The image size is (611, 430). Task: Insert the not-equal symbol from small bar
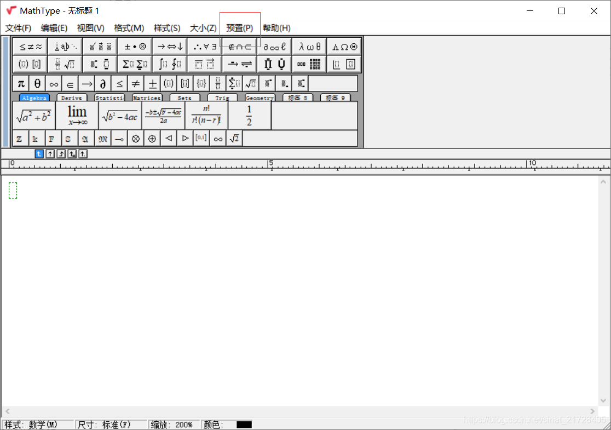136,83
